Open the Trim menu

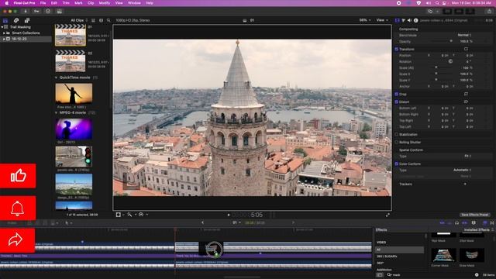66,3
